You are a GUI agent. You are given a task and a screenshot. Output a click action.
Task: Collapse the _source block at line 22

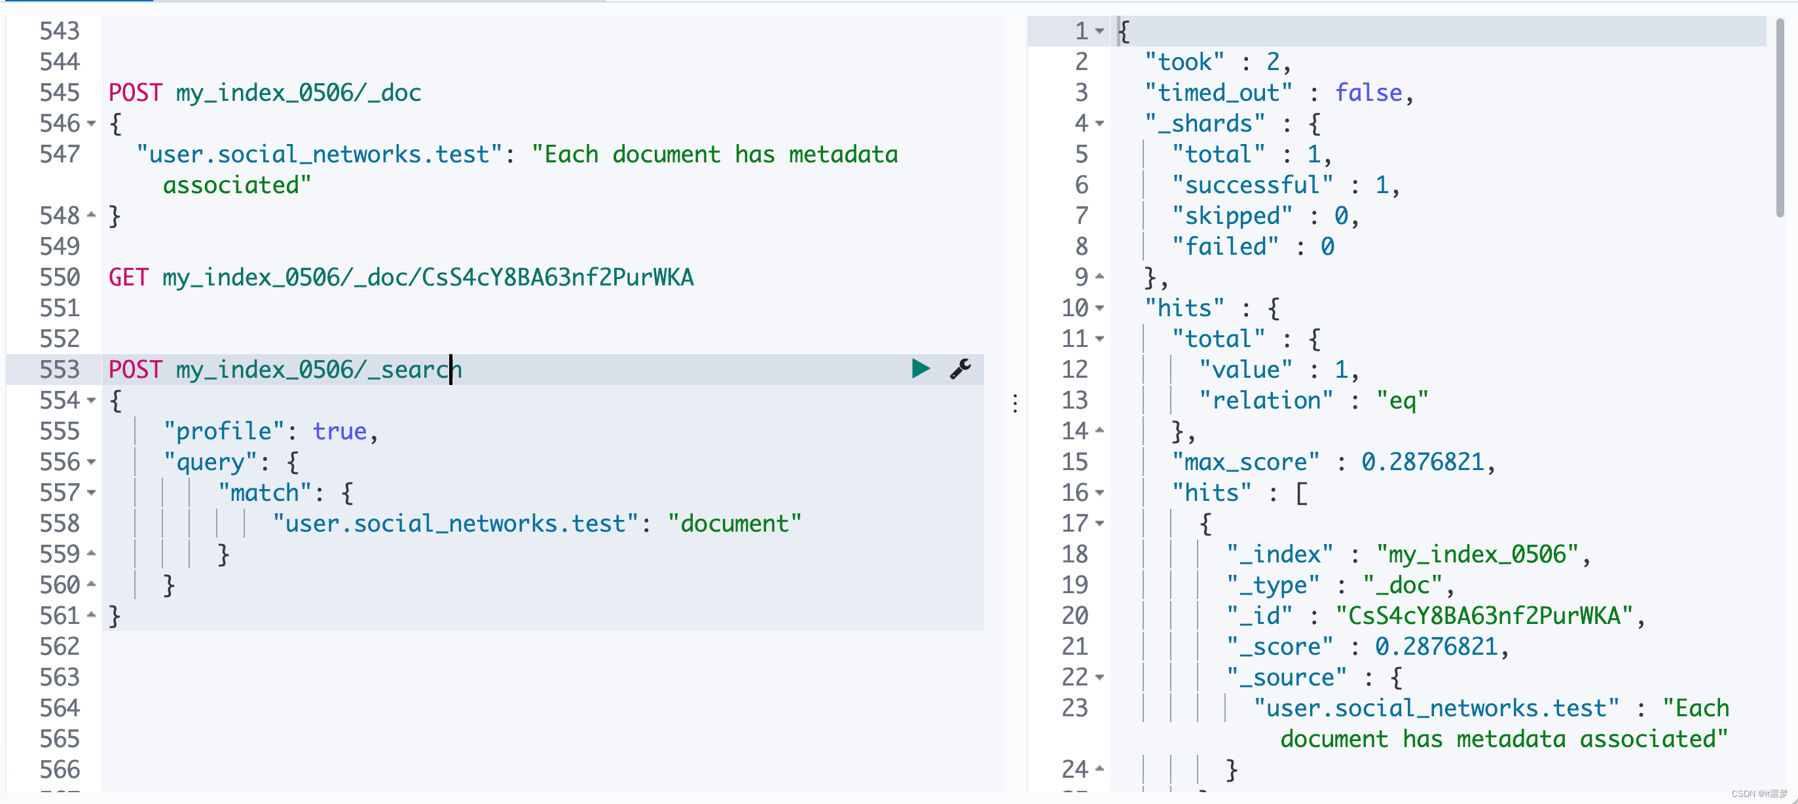(1100, 677)
